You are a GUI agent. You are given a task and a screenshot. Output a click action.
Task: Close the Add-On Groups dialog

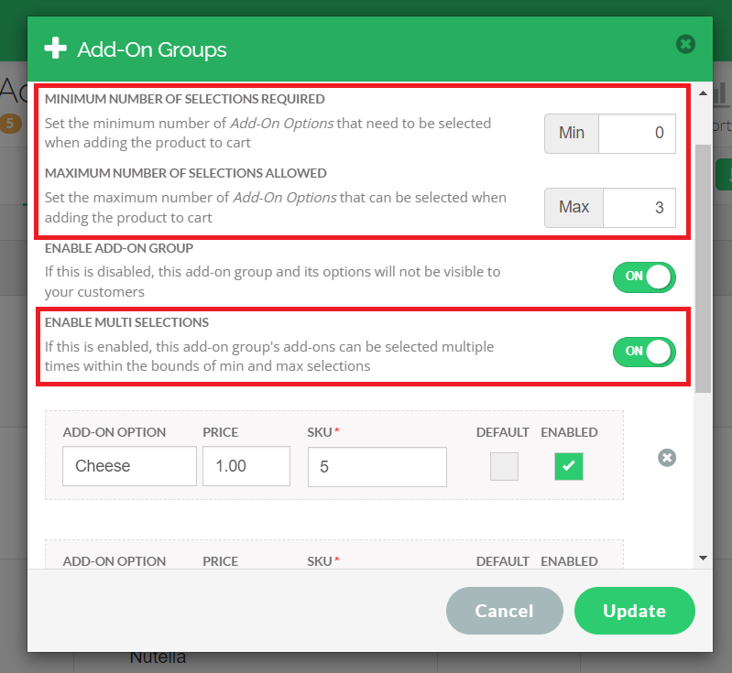[x=685, y=44]
